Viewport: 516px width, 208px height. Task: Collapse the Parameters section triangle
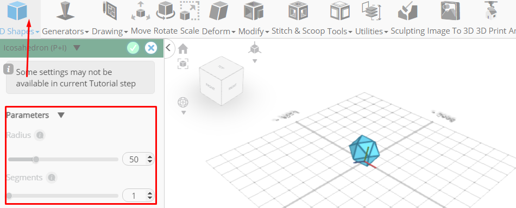tap(61, 115)
